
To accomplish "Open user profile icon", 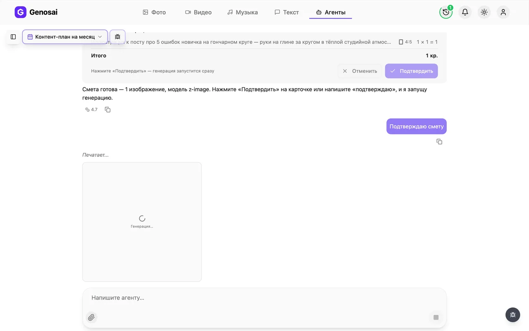I will [503, 12].
